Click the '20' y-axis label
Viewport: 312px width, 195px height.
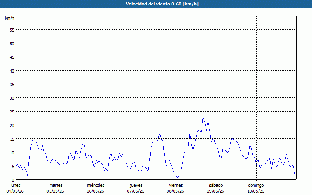12,125
